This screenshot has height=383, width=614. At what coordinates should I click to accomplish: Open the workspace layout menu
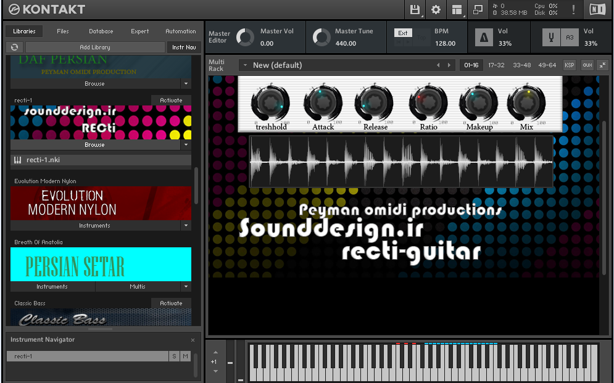click(457, 9)
